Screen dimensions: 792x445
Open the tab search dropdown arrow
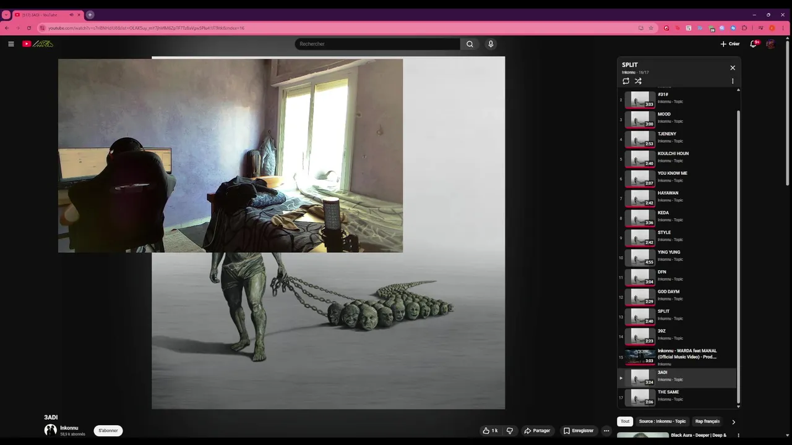coord(6,15)
